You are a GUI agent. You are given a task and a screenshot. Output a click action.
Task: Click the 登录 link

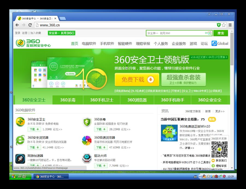[17, 33]
